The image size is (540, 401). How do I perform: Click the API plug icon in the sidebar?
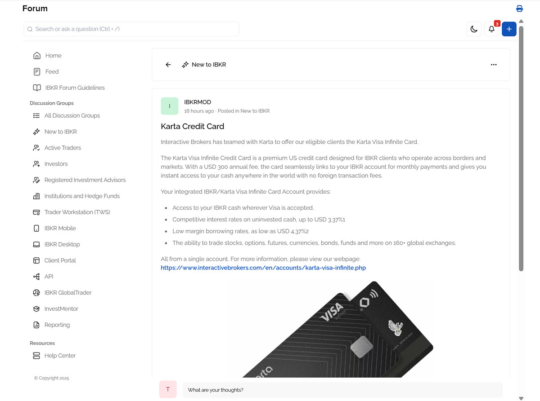click(36, 276)
